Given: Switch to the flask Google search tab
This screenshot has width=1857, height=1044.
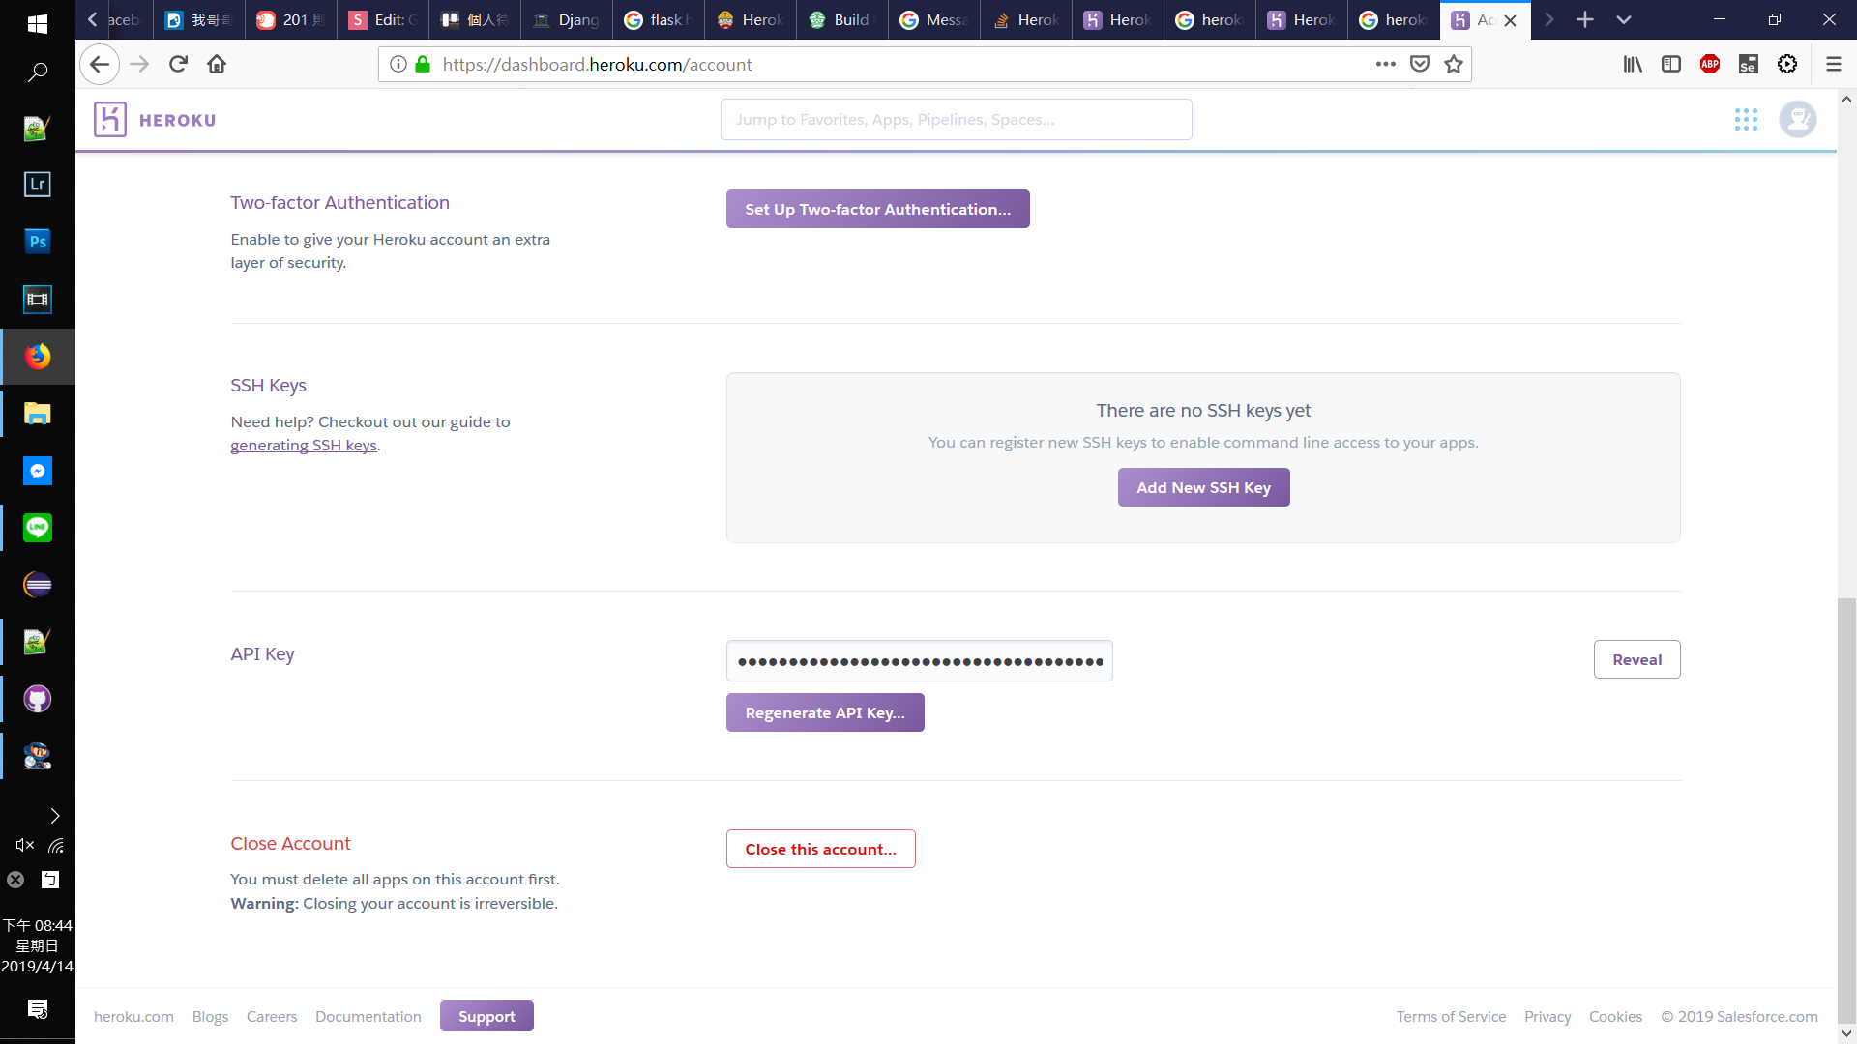Looking at the screenshot, I should [658, 19].
